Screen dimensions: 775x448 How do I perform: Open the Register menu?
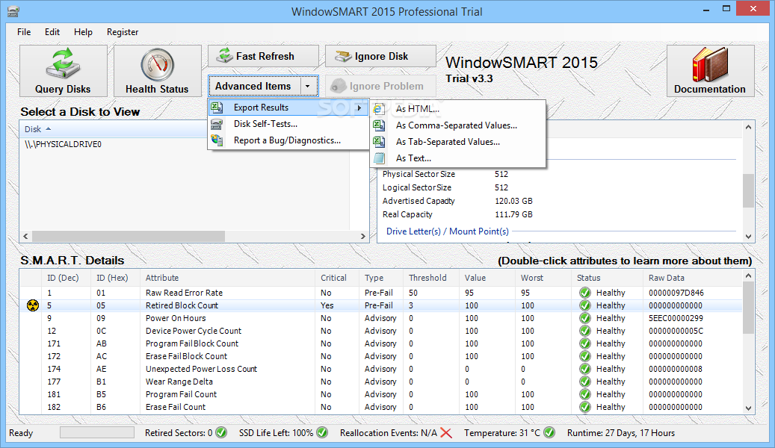123,31
